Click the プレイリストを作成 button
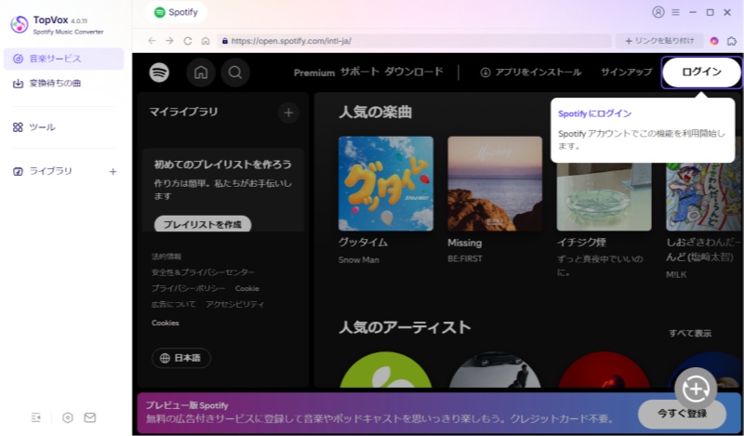Screen dimensions: 744x436 coord(203,224)
